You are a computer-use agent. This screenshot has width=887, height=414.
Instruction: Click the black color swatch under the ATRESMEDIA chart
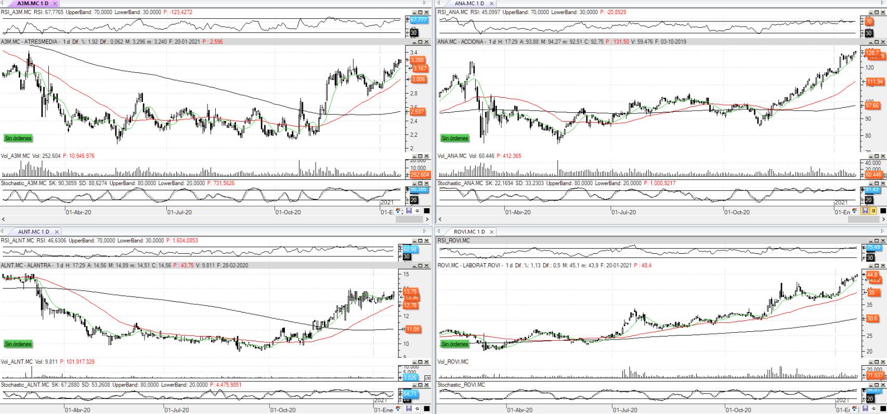click(x=426, y=211)
